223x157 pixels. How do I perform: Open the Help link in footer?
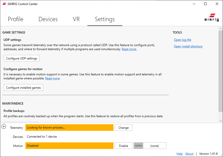point(179,154)
